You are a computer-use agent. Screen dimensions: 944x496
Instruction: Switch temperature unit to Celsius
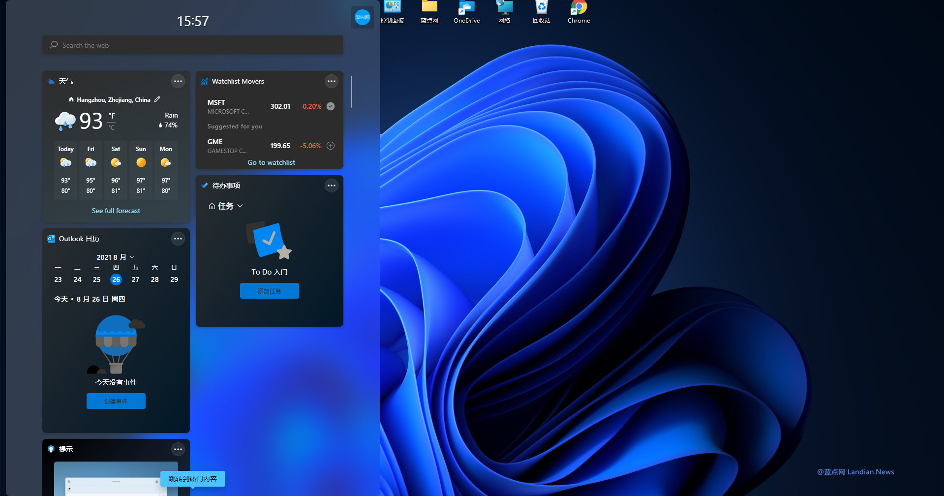112,128
